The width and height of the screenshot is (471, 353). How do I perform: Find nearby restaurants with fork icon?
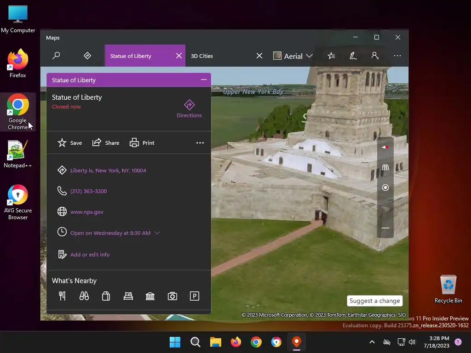[62, 296]
